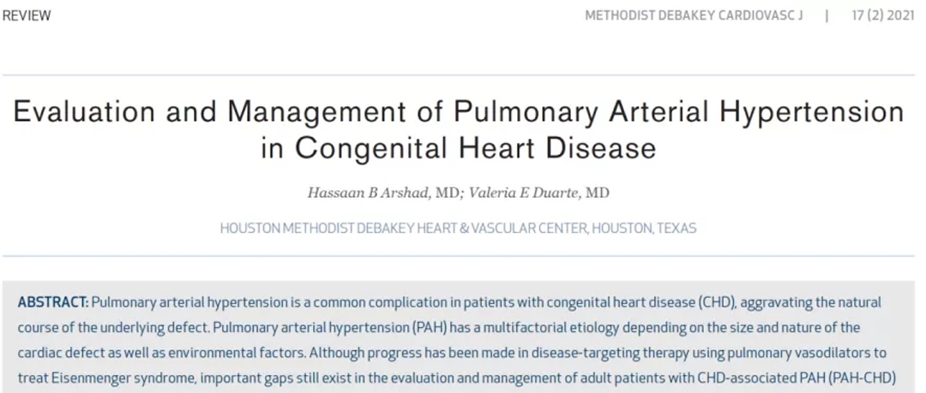Click the Houston Methodist DeBakey affiliation line
The width and height of the screenshot is (926, 393).
pyautogui.click(x=458, y=228)
